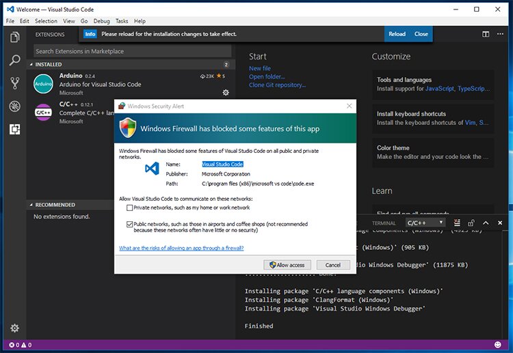Open the Selection menu
513x353 pixels.
[46, 21]
